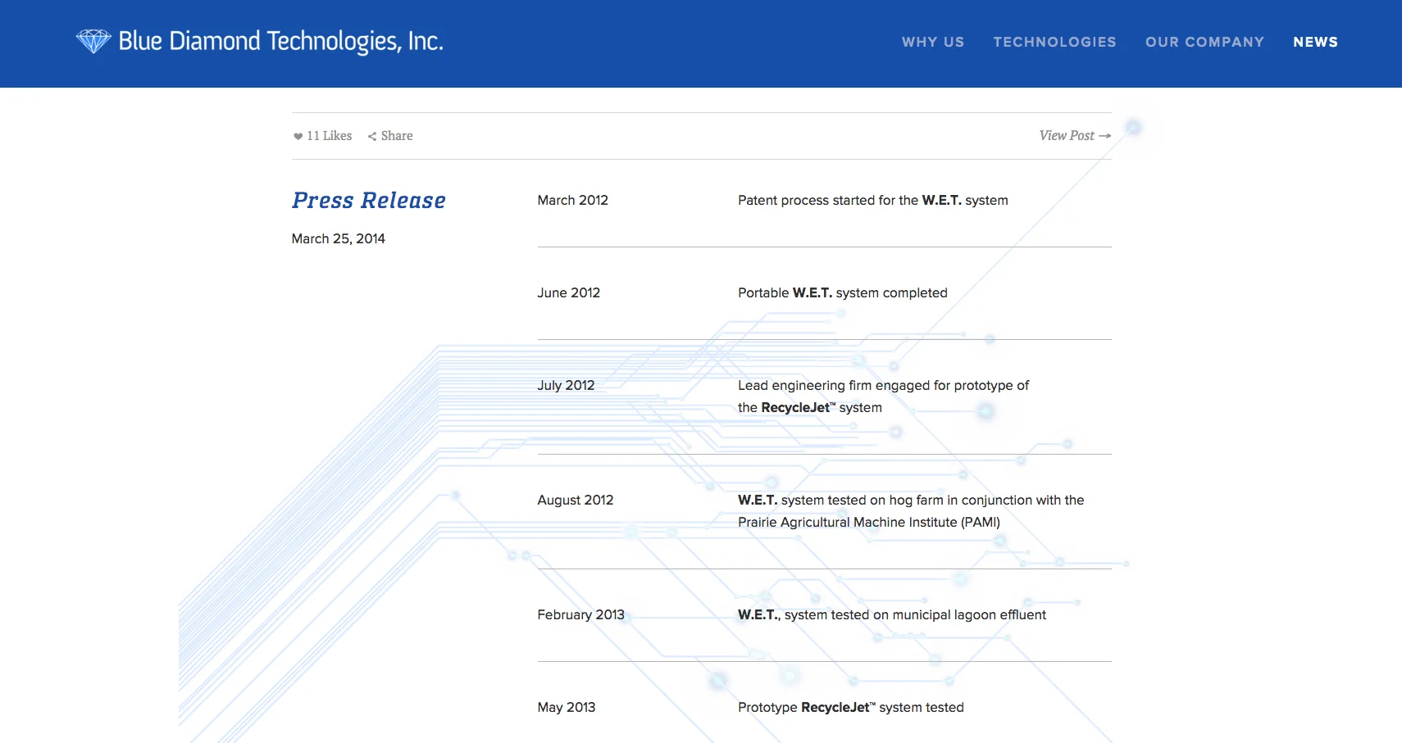Open the TECHNOLOGIES menu

pos(1054,42)
